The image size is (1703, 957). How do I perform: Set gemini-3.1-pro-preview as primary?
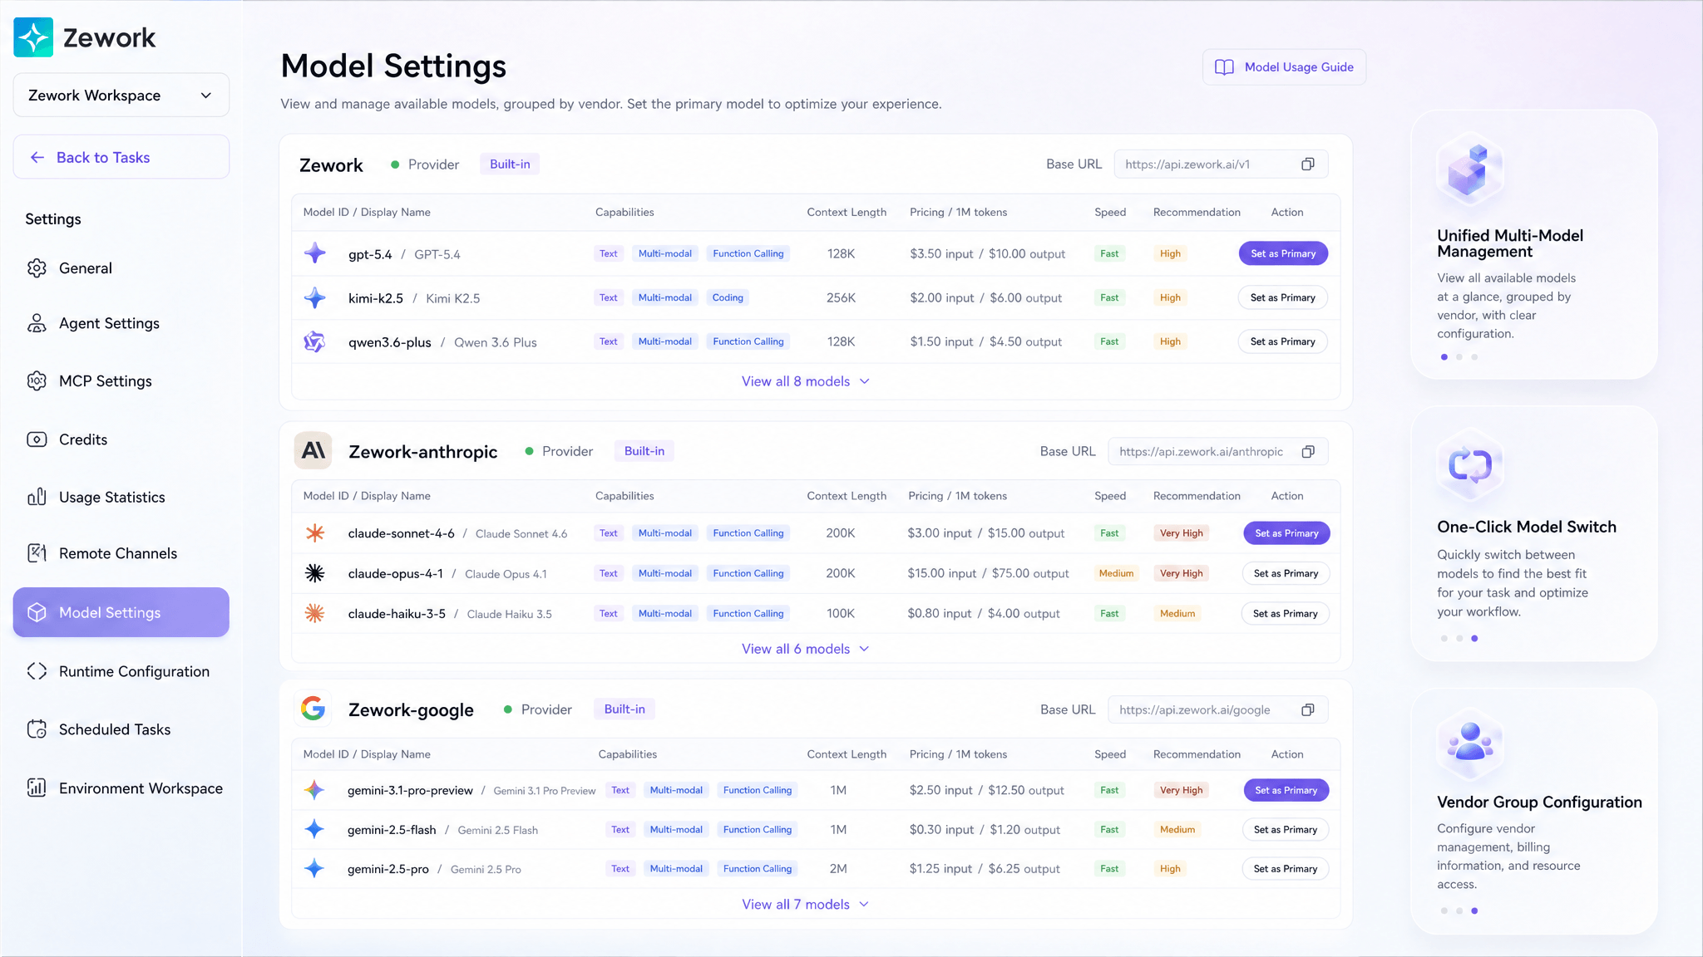[1286, 790]
